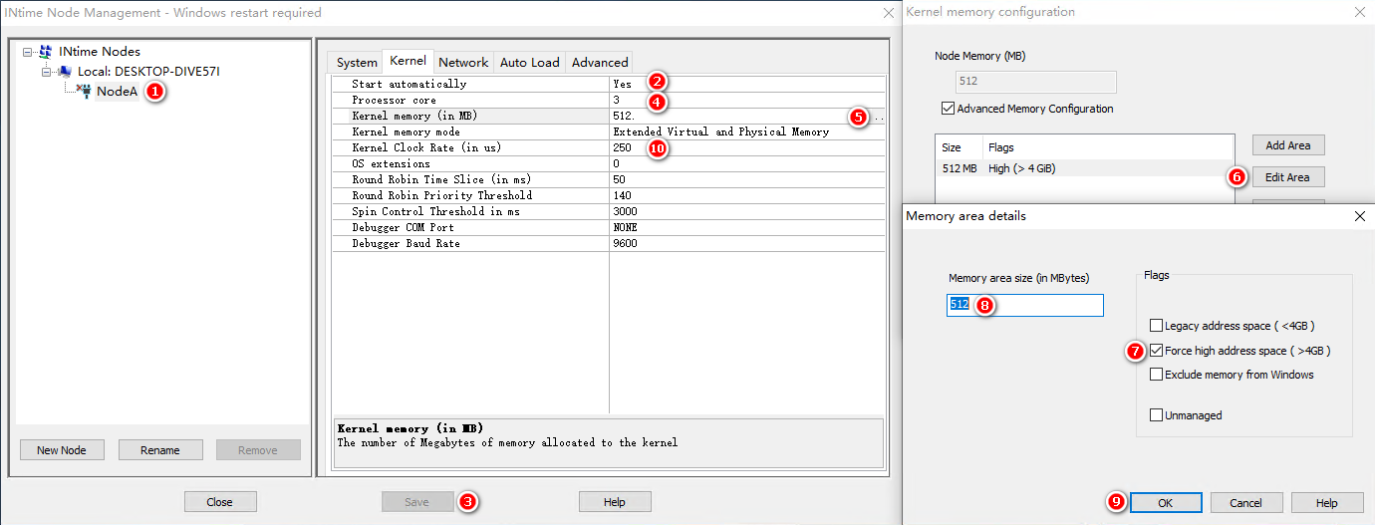This screenshot has width=1375, height=525.
Task: Close the Node Management dialog via Close button
Action: (x=220, y=502)
